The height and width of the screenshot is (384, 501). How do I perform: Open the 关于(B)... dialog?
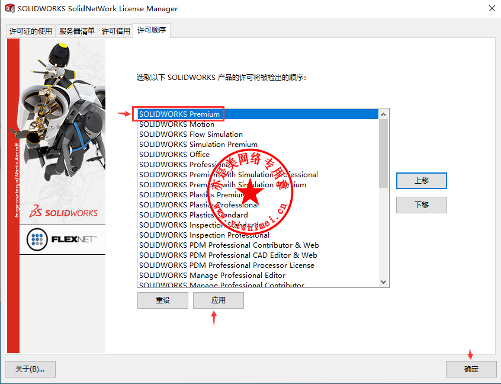(30, 369)
